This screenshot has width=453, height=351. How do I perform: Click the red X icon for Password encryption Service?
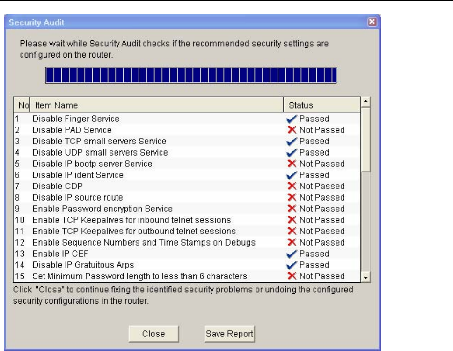[x=292, y=209]
